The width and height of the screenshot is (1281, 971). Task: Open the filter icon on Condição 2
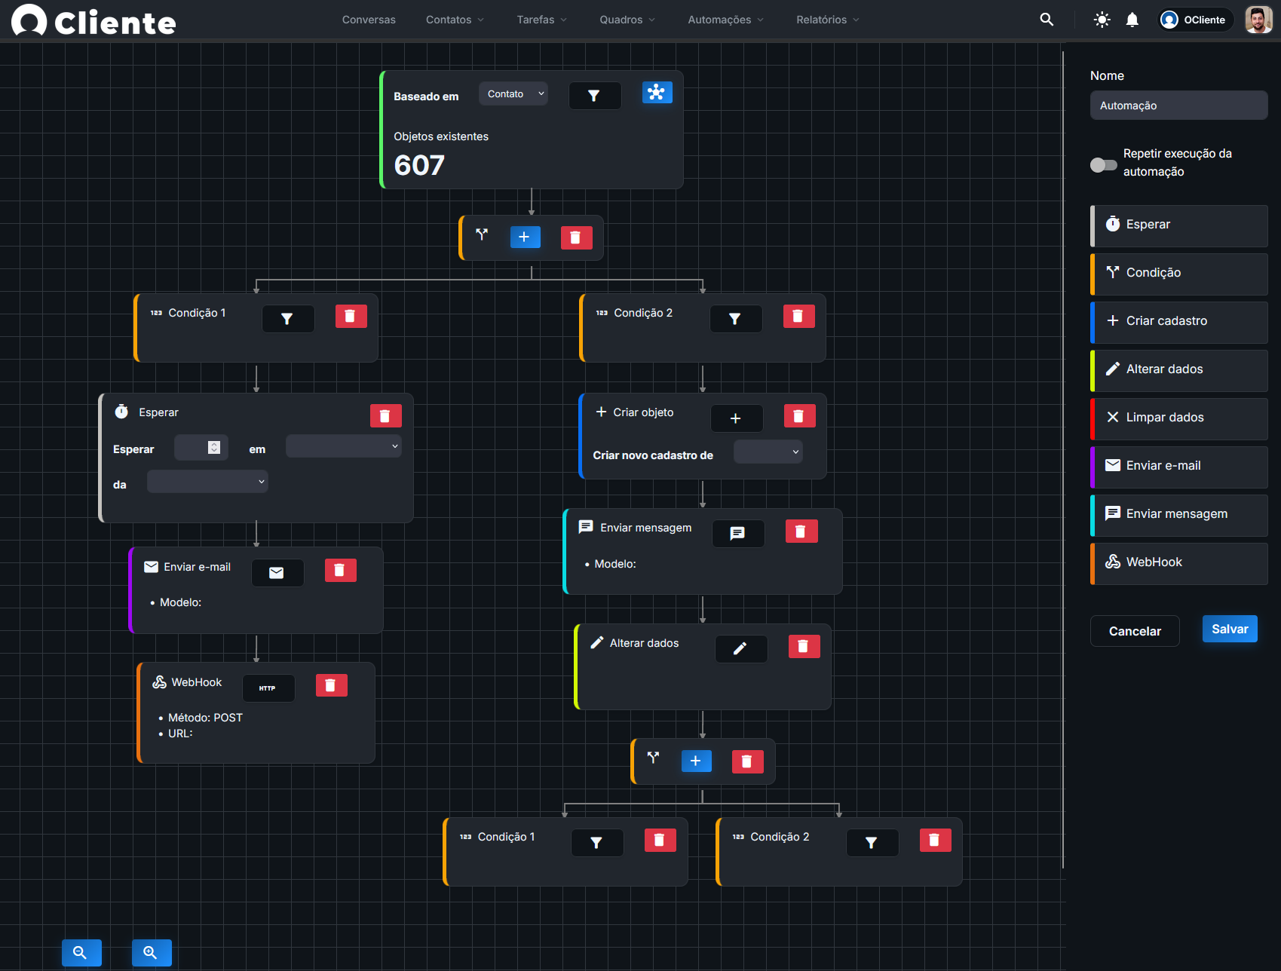click(x=736, y=318)
